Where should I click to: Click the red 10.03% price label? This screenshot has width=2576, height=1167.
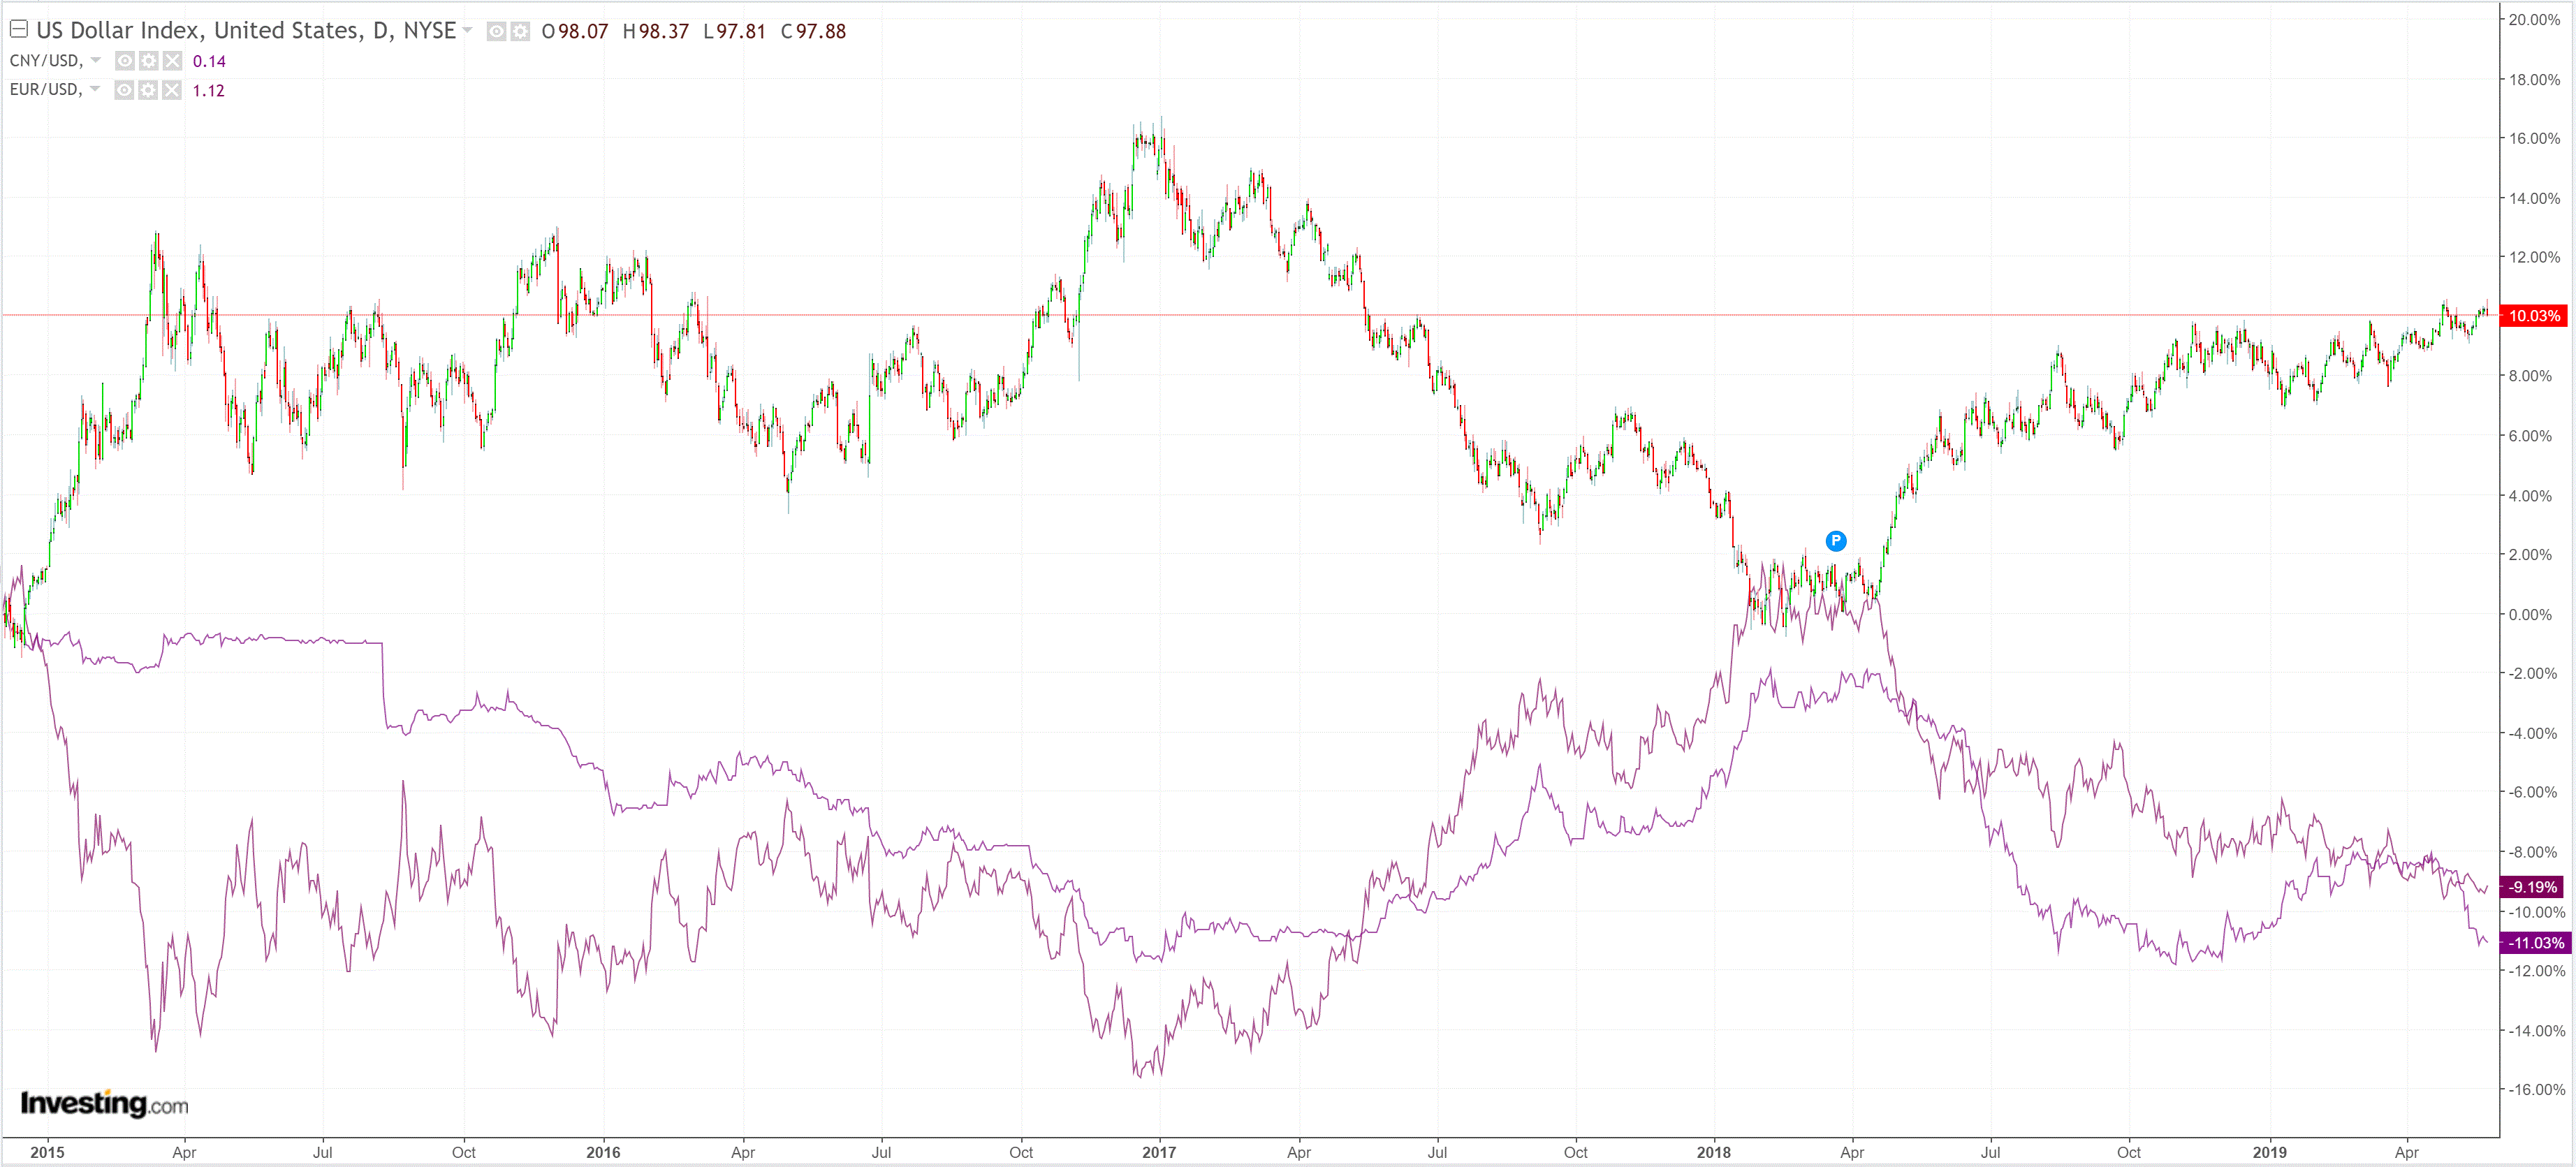[x=2534, y=316]
